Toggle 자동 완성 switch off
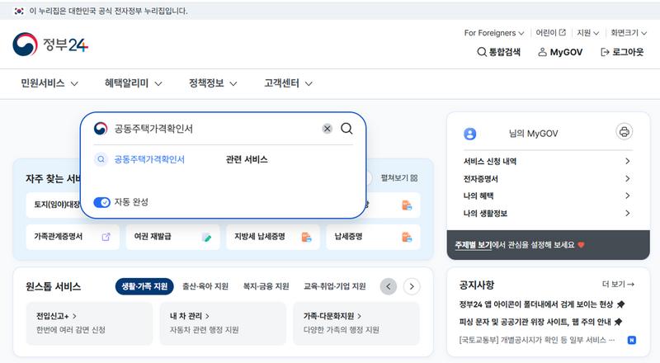This screenshot has width=660, height=363. click(102, 202)
